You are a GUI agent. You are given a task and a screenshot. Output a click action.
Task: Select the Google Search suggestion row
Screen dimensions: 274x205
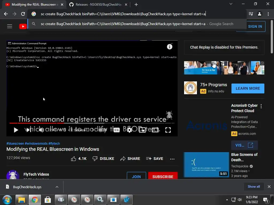pyautogui.click(x=137, y=24)
